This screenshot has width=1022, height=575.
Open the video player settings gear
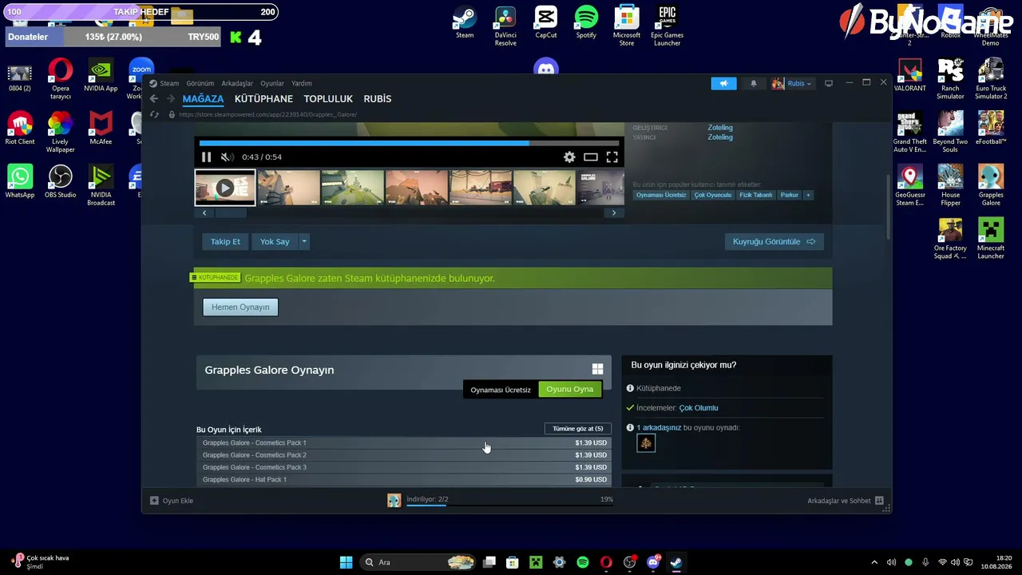point(569,157)
